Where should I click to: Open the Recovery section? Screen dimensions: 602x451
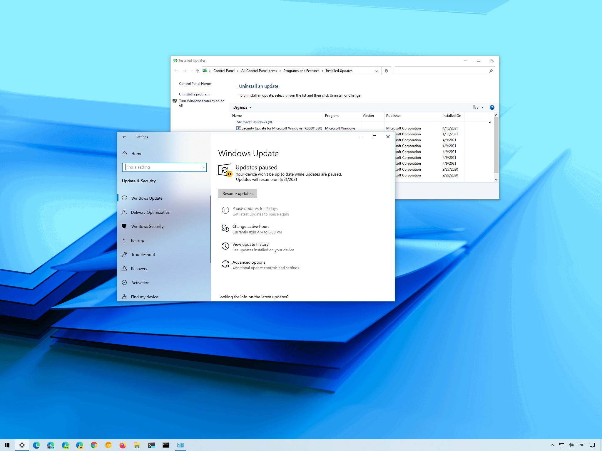(x=139, y=269)
